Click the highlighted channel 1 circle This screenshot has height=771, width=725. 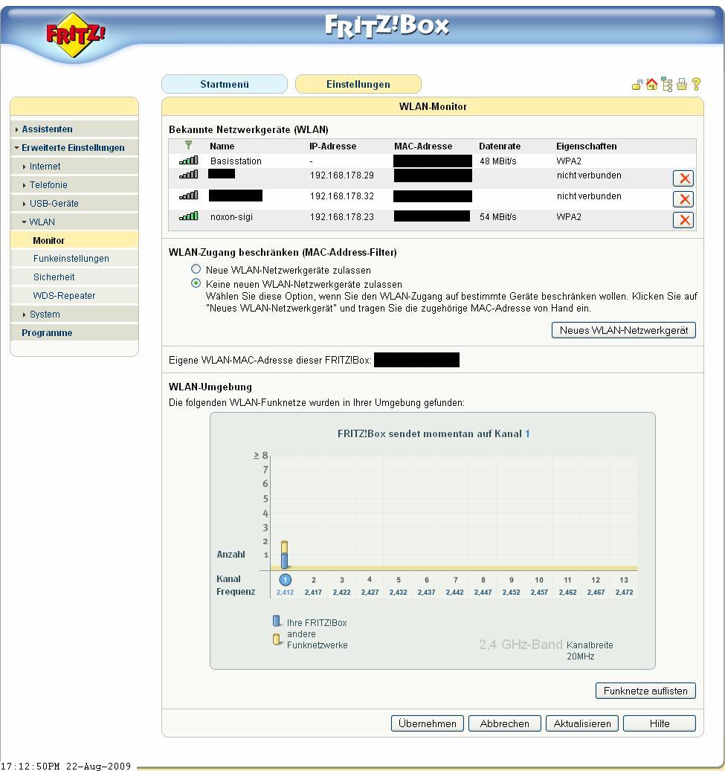(286, 580)
